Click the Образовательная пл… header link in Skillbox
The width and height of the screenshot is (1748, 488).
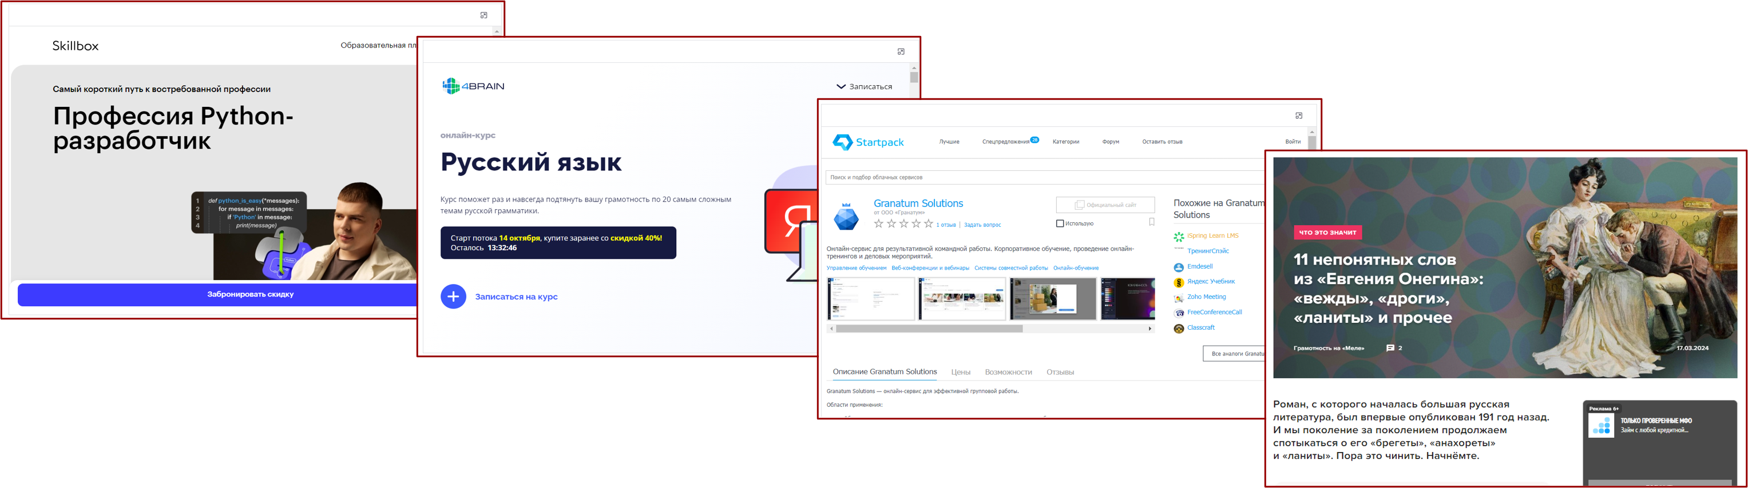(x=378, y=45)
